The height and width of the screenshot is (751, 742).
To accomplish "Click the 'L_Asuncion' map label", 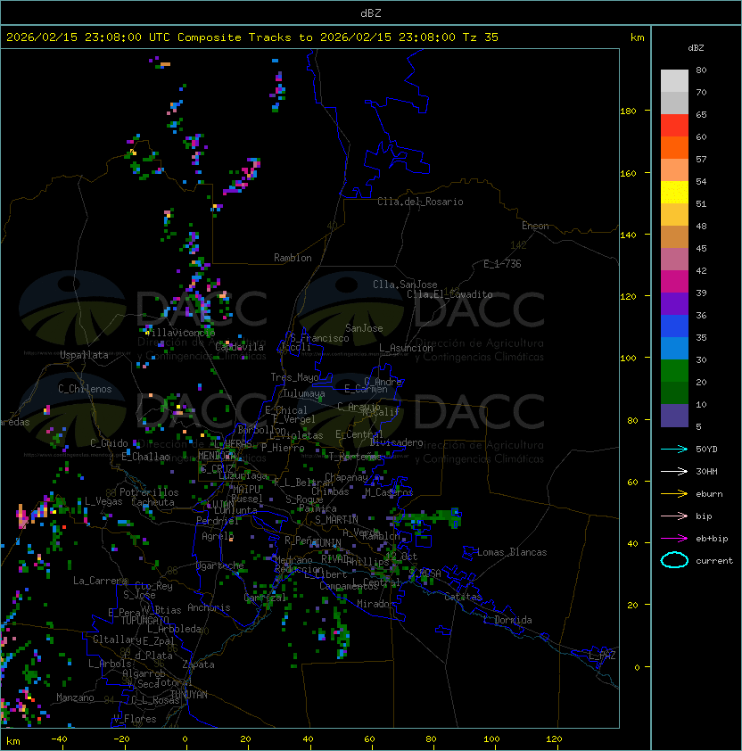I will tap(406, 348).
